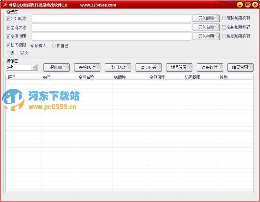Click 注册软件 to register the software

coord(210,68)
